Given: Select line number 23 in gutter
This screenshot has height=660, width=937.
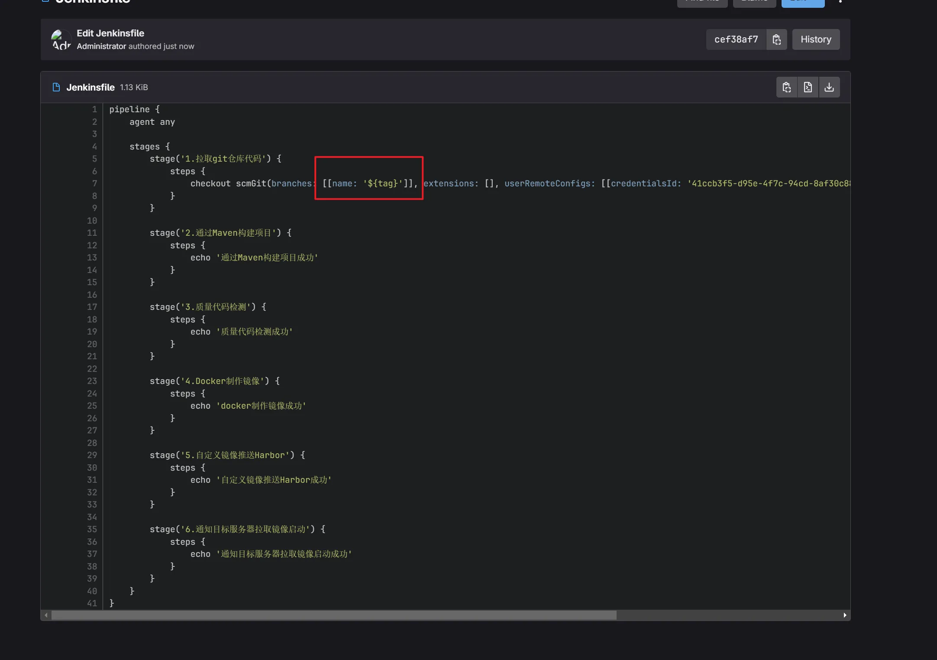Looking at the screenshot, I should 92,381.
